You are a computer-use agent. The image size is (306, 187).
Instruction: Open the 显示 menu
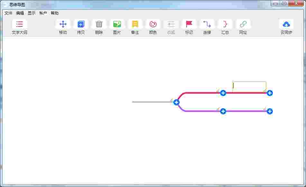point(32,13)
